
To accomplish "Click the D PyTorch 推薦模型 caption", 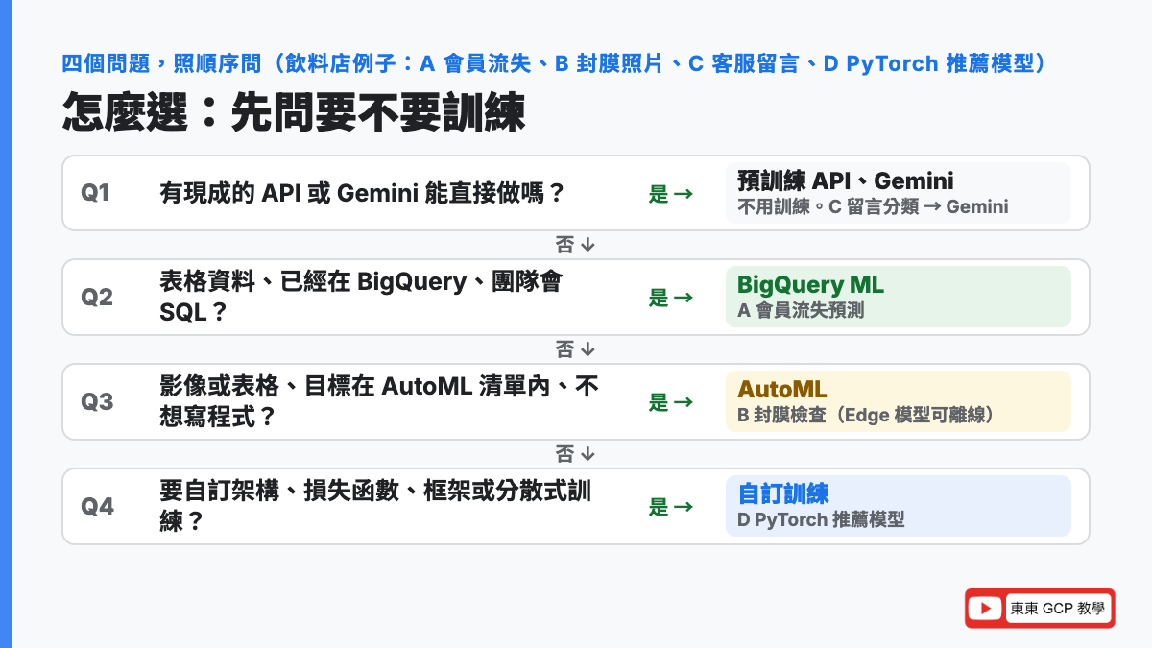I will coord(821,519).
